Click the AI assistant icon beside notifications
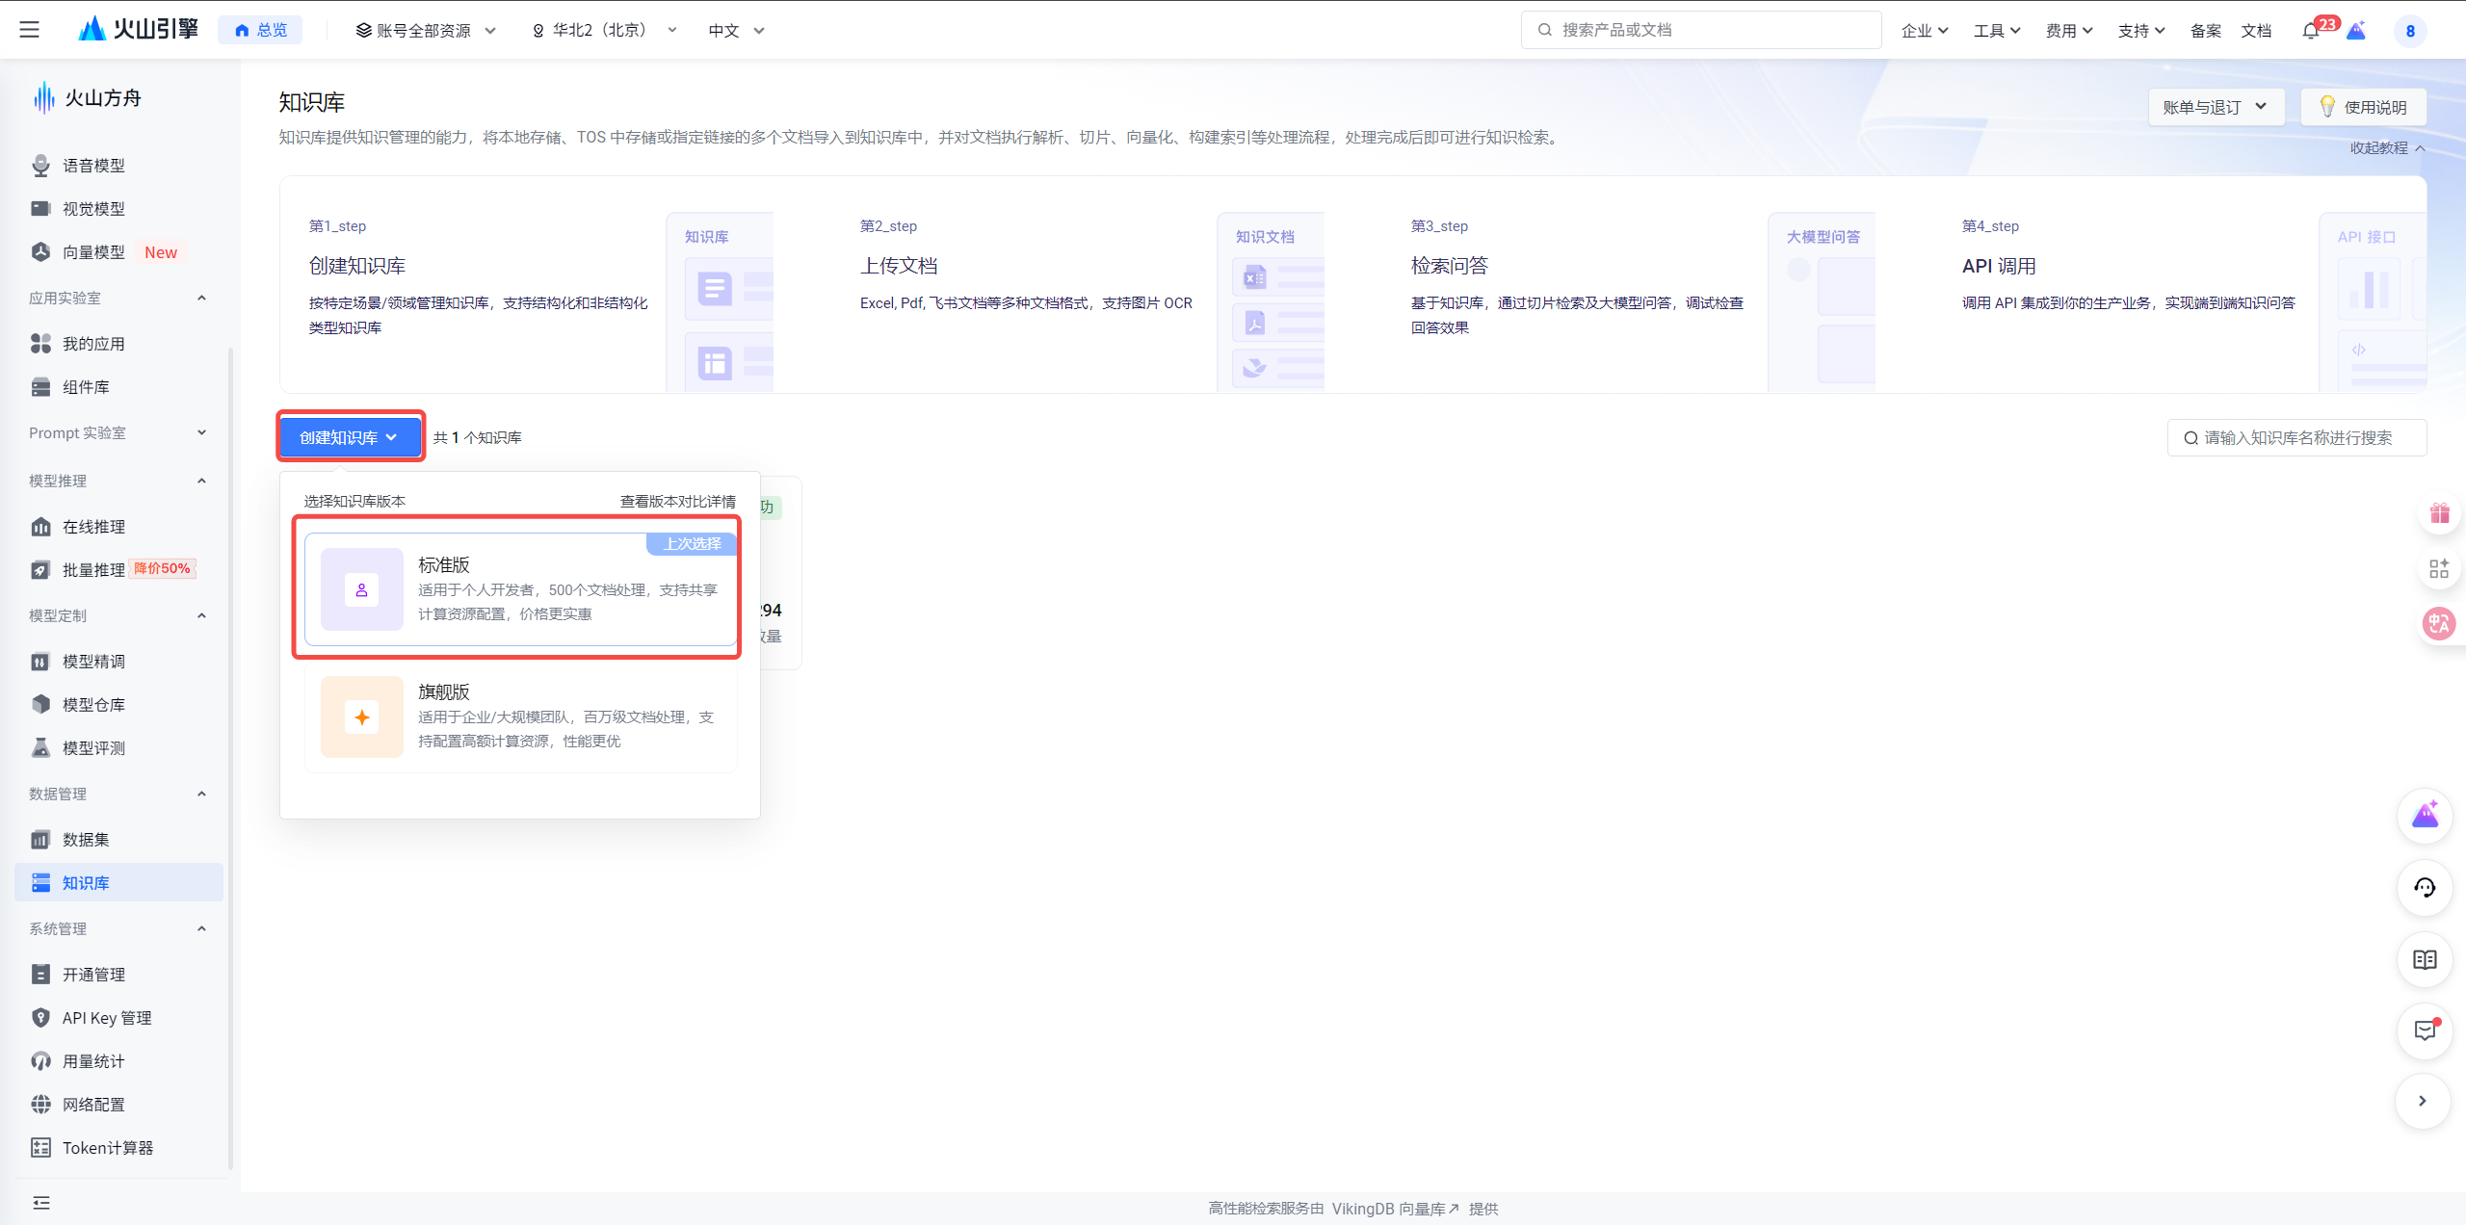Screen dimensions: 2466x1225 point(2356,31)
